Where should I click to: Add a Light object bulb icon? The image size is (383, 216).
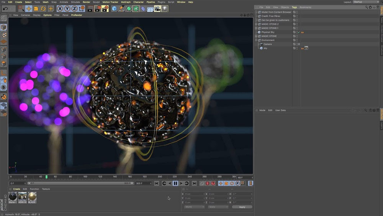point(165,8)
